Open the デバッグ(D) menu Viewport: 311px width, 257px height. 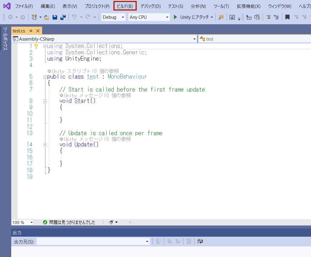(150, 6)
